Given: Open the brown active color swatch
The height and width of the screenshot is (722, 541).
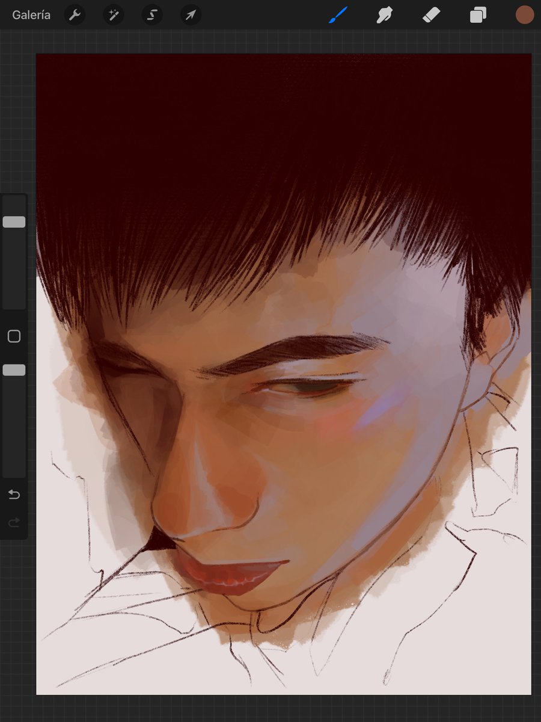Looking at the screenshot, I should click(x=525, y=15).
